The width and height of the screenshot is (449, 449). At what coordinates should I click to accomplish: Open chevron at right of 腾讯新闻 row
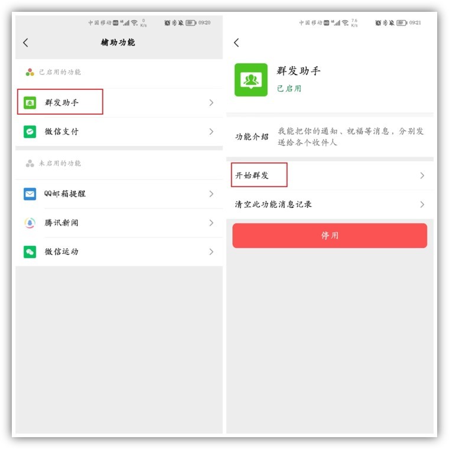[212, 223]
